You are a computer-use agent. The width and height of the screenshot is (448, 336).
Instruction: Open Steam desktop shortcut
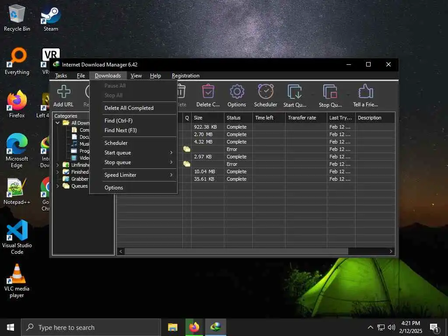tap(51, 19)
